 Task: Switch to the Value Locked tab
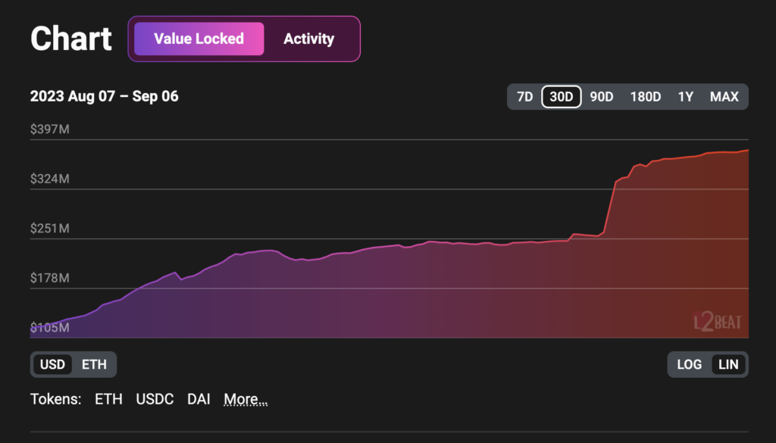(x=199, y=39)
